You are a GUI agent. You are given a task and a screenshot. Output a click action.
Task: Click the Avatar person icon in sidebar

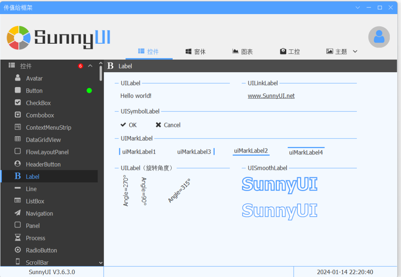click(18, 78)
